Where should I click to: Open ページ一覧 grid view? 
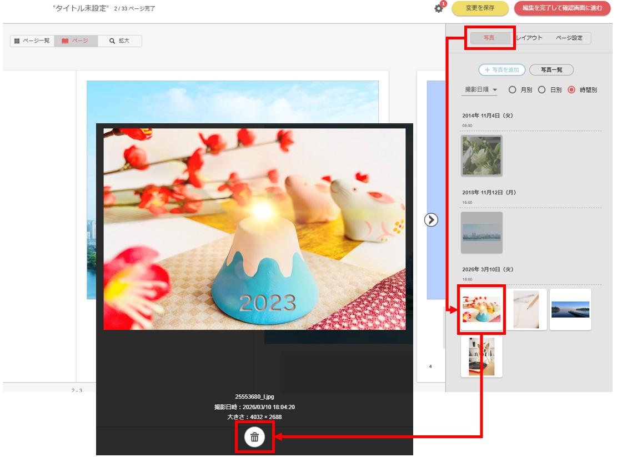32,41
